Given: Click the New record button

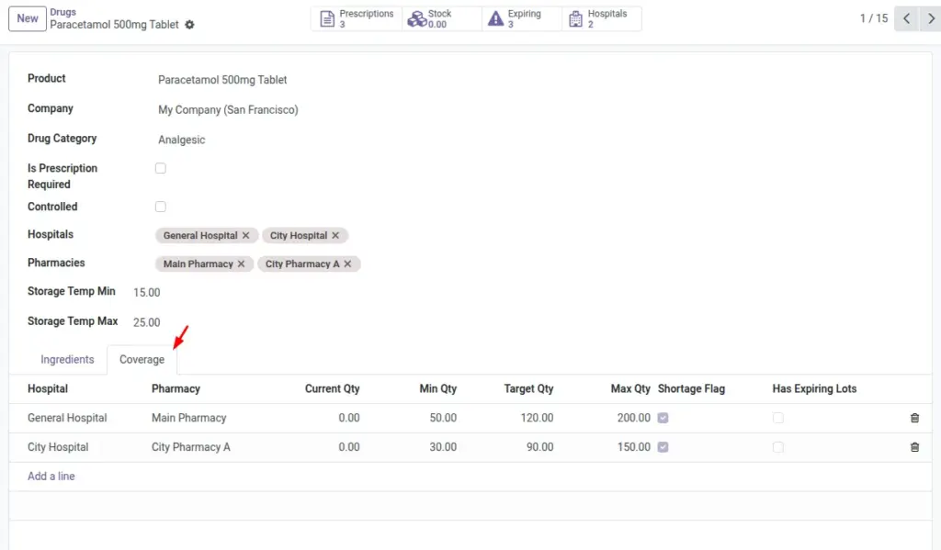Looking at the screenshot, I should (x=28, y=18).
